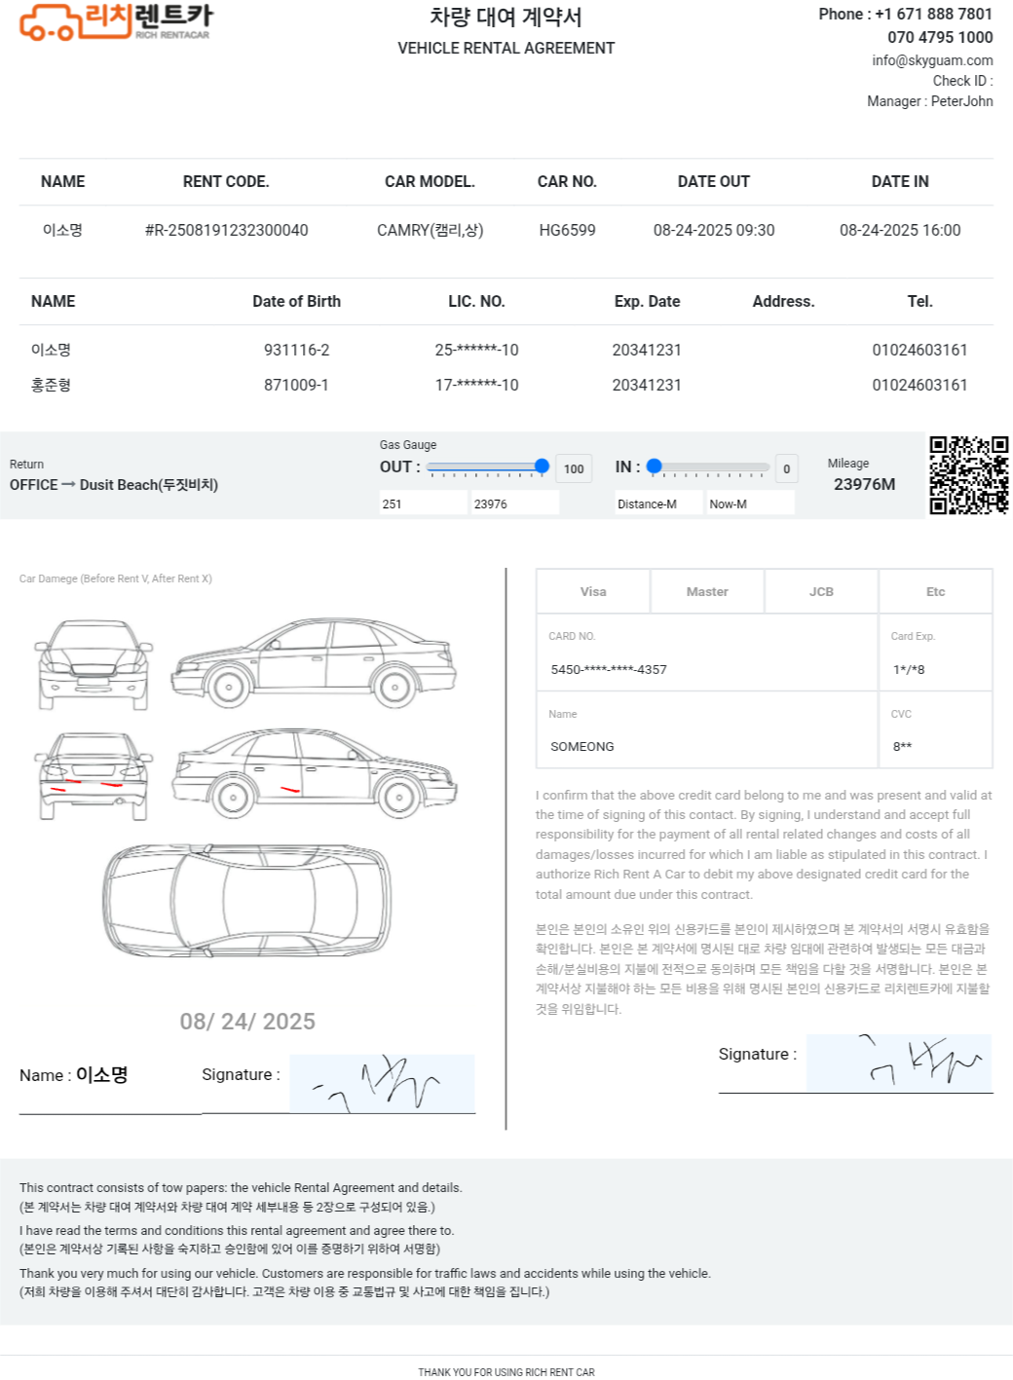Viewport: 1013px width, 1380px height.
Task: Click the upper side view car diagram
Action: [314, 662]
